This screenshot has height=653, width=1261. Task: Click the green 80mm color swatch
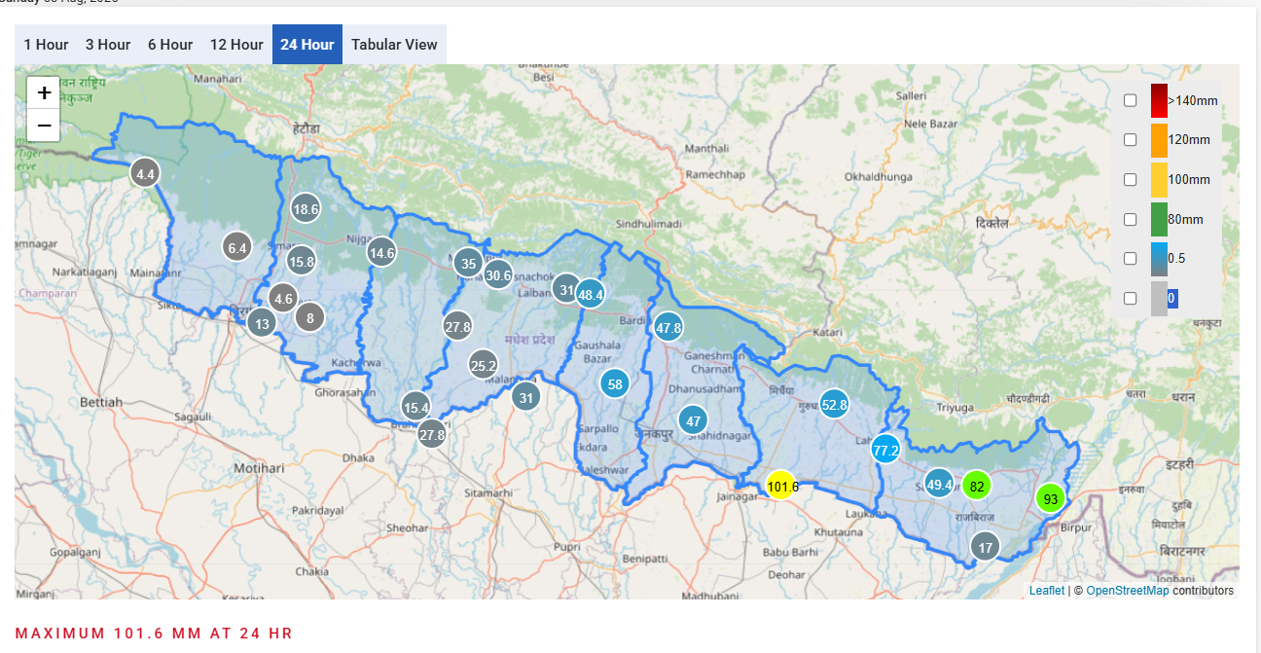pos(1159,220)
